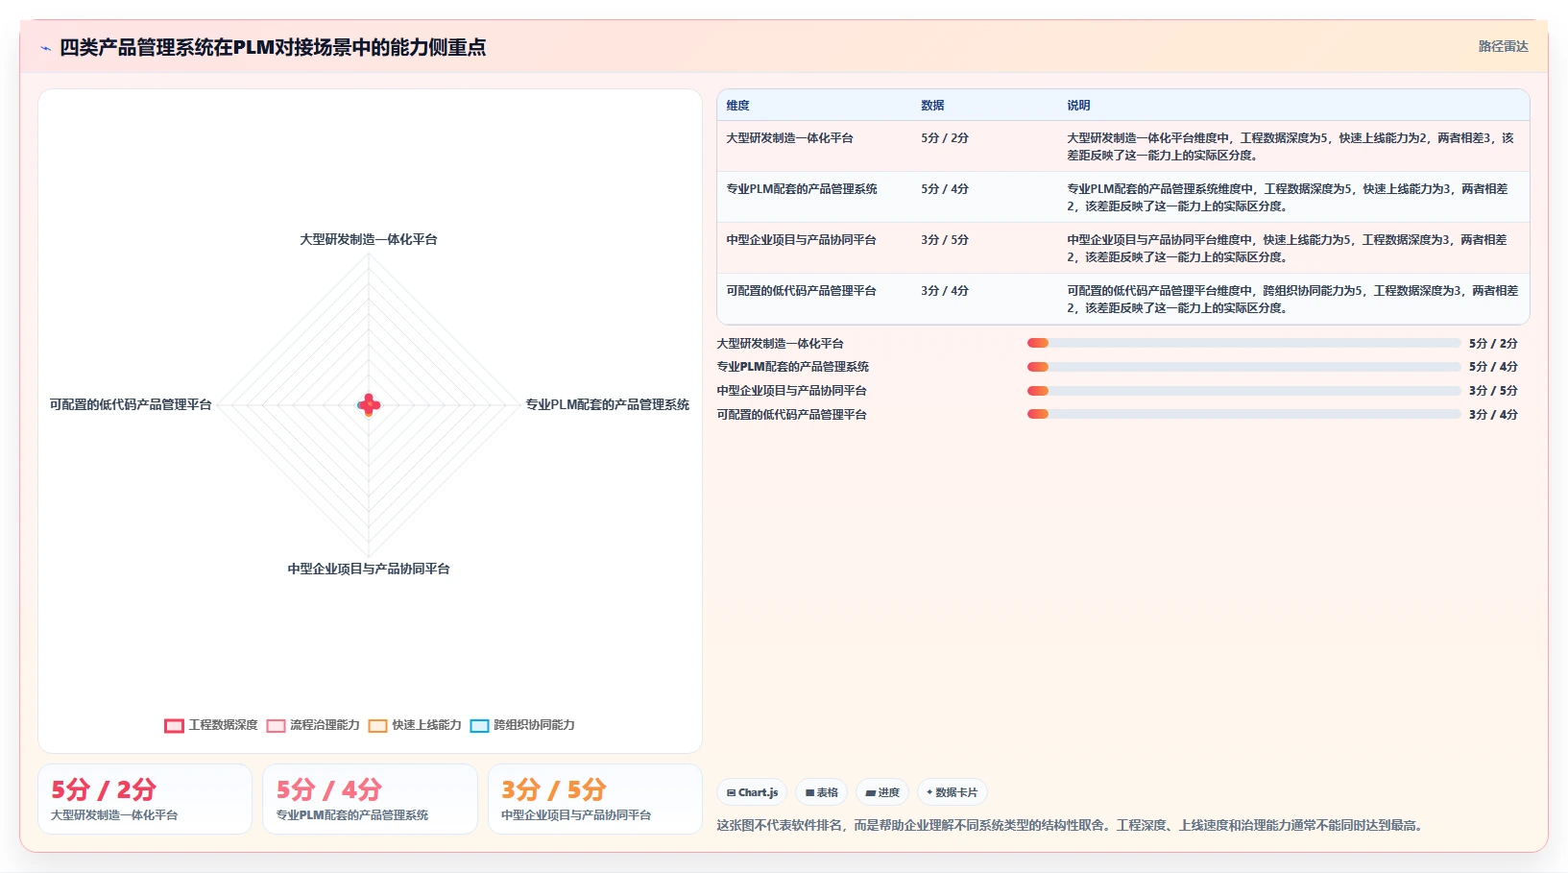Click description text for 可配置的低代码产品管理平台 row
This screenshot has width=1568, height=873.
coord(1292,300)
